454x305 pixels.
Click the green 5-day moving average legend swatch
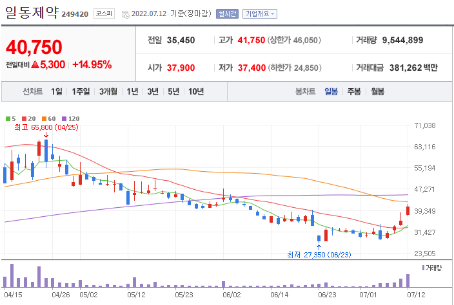click(x=8, y=118)
